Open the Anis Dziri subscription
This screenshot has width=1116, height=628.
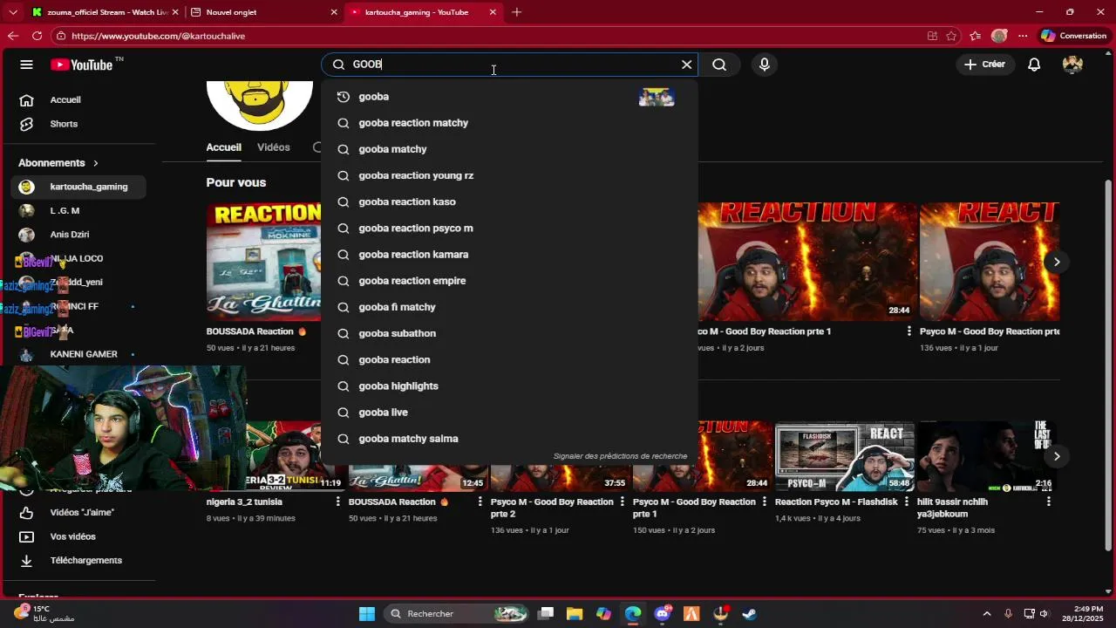coord(78,235)
